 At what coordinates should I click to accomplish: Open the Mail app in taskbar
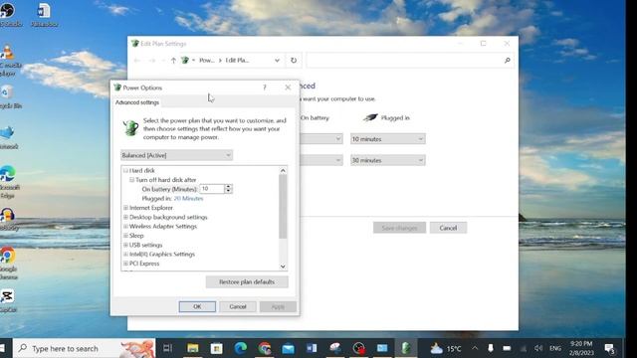[x=288, y=348]
